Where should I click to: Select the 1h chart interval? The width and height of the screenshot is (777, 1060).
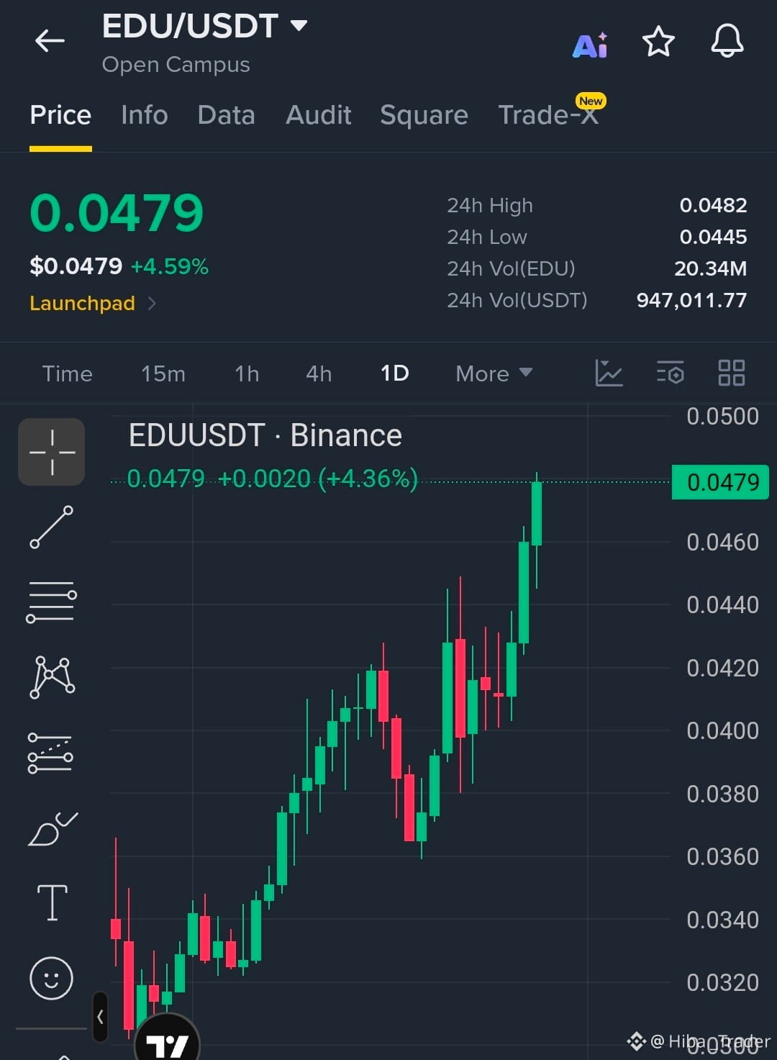coord(247,373)
